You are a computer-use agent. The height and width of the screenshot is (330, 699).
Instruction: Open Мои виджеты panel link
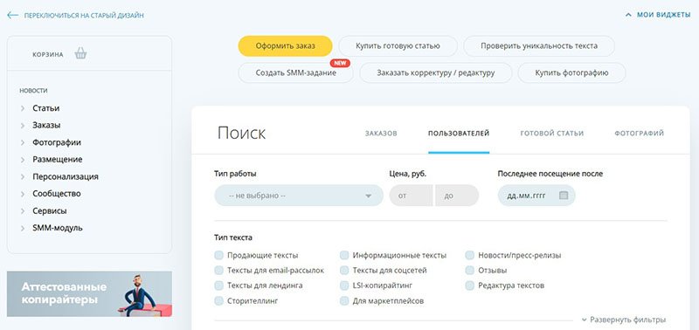point(663,15)
